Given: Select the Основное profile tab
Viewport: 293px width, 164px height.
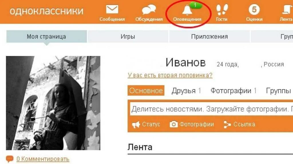Looking at the screenshot, I should (x=146, y=91).
